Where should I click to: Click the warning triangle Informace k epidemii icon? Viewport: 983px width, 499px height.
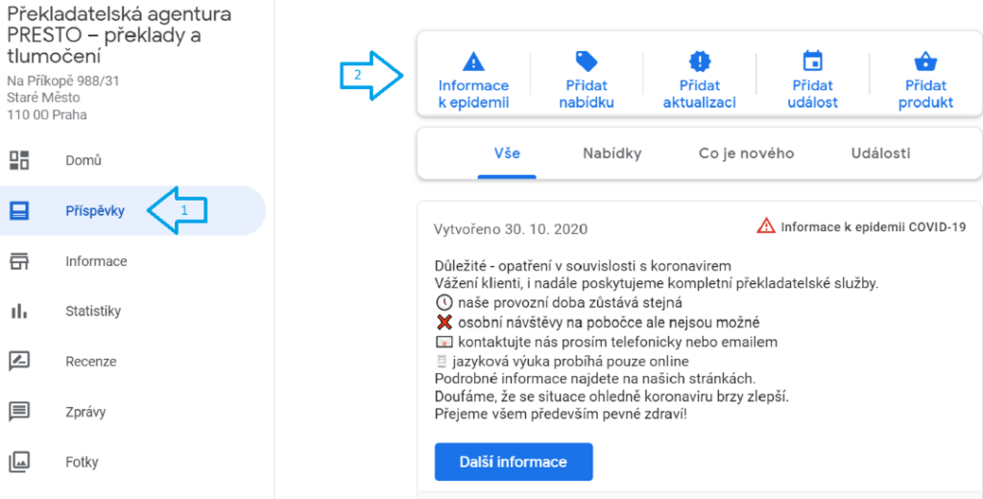pos(473,61)
